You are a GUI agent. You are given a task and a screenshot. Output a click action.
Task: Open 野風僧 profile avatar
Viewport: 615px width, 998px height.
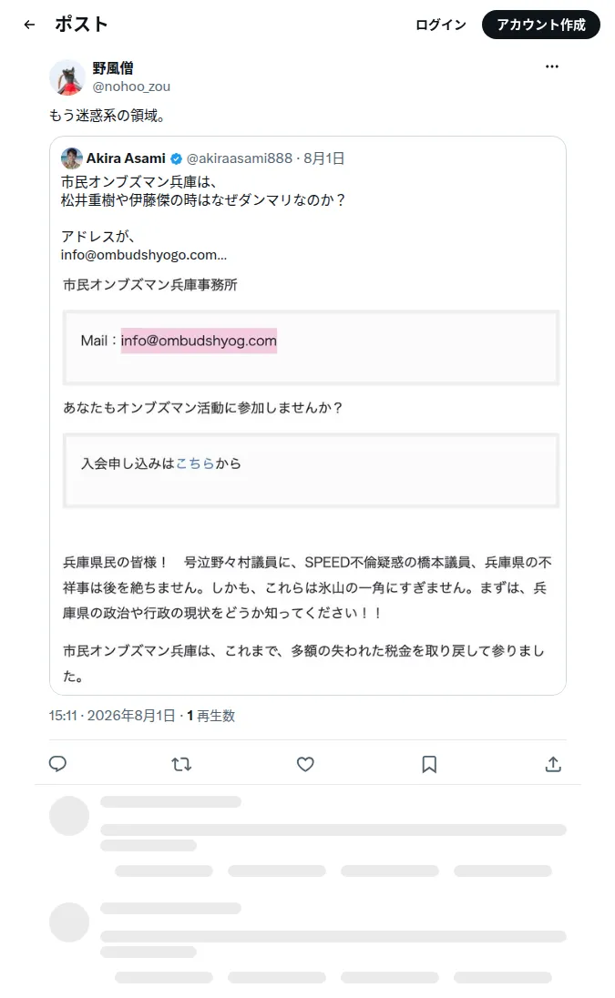[x=67, y=77]
